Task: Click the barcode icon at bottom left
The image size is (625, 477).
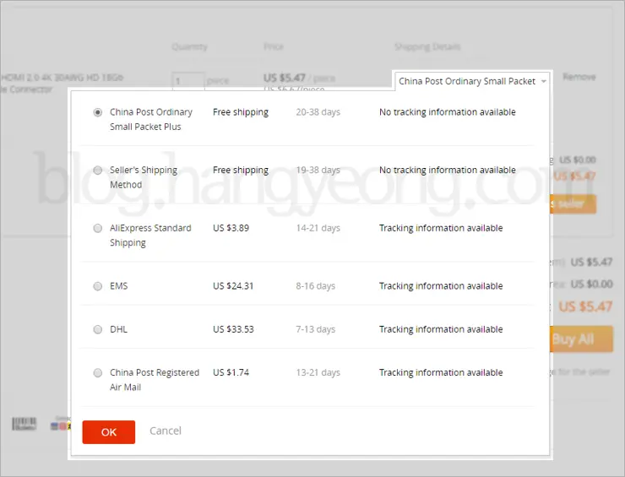Action: click(24, 424)
